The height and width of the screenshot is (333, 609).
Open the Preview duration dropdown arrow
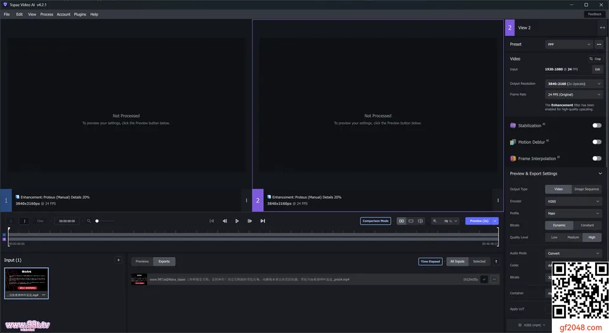495,221
